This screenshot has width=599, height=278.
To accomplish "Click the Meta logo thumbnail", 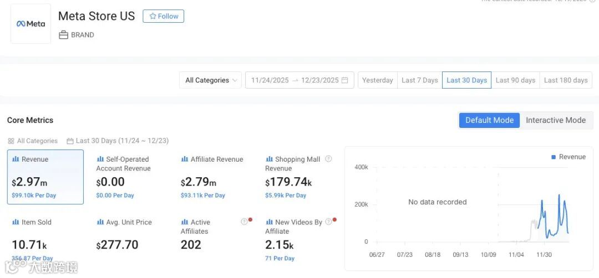I will coord(31,24).
